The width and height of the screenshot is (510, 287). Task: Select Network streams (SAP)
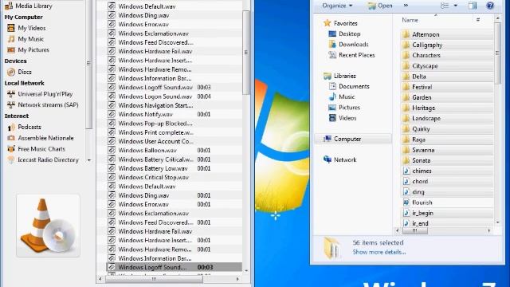tap(43, 104)
